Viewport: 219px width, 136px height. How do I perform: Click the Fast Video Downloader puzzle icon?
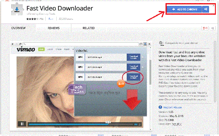click(x=17, y=9)
